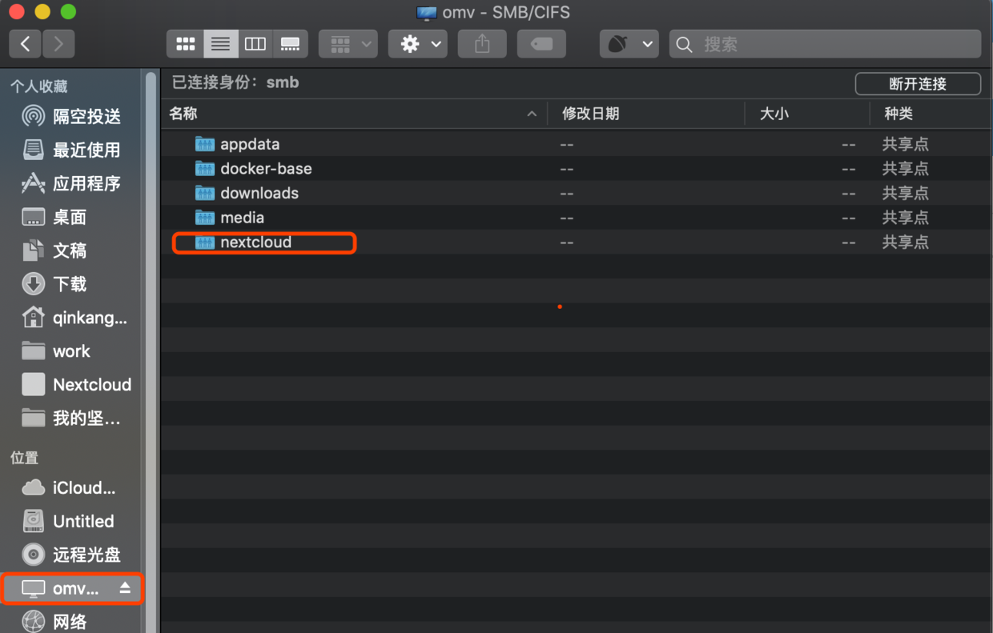Select the nextcloud shared folder icon
The height and width of the screenshot is (633, 993).
pos(205,242)
